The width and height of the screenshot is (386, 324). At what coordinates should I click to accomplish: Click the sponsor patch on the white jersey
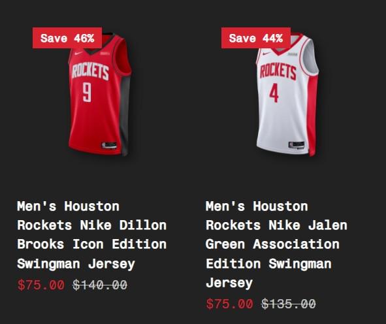pyautogui.click(x=293, y=54)
